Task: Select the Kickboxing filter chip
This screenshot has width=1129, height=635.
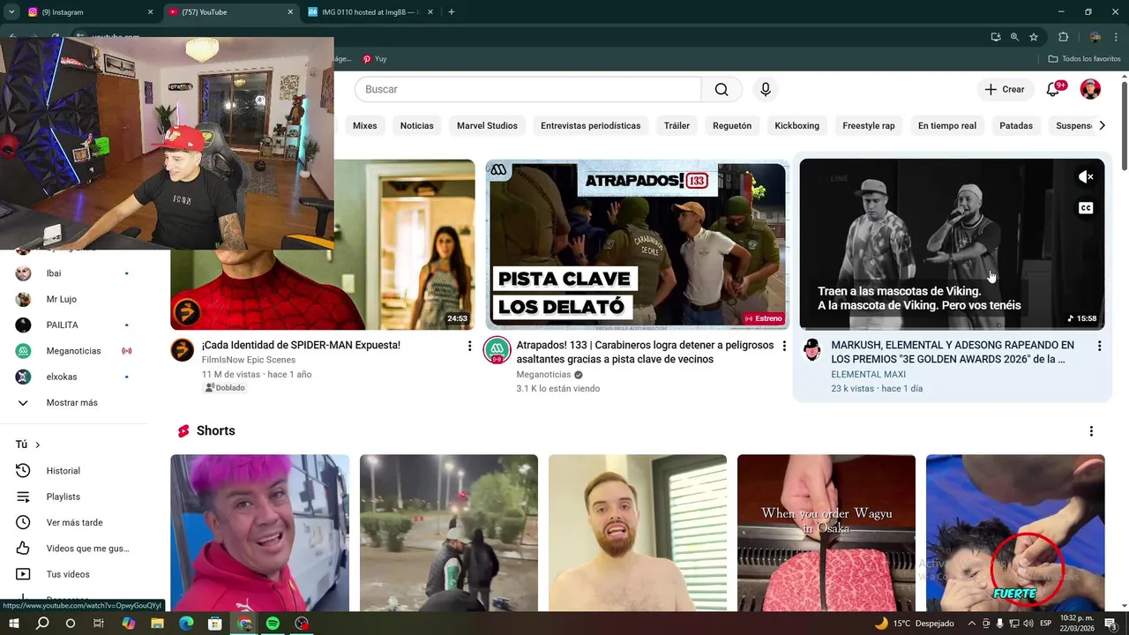Action: tap(797, 125)
